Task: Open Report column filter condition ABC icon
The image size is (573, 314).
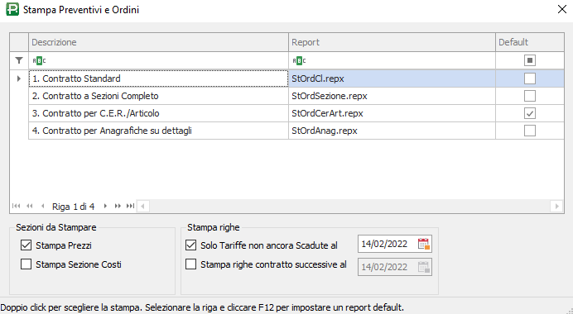Action: [x=299, y=60]
